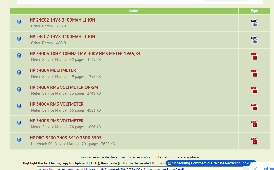The image size is (274, 170).
Task: Click the 'Highlight the text below' instruction
Action: click(87, 163)
